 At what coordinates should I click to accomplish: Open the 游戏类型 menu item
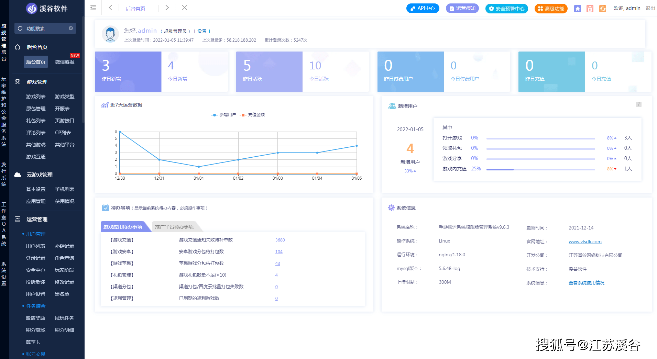tap(65, 97)
